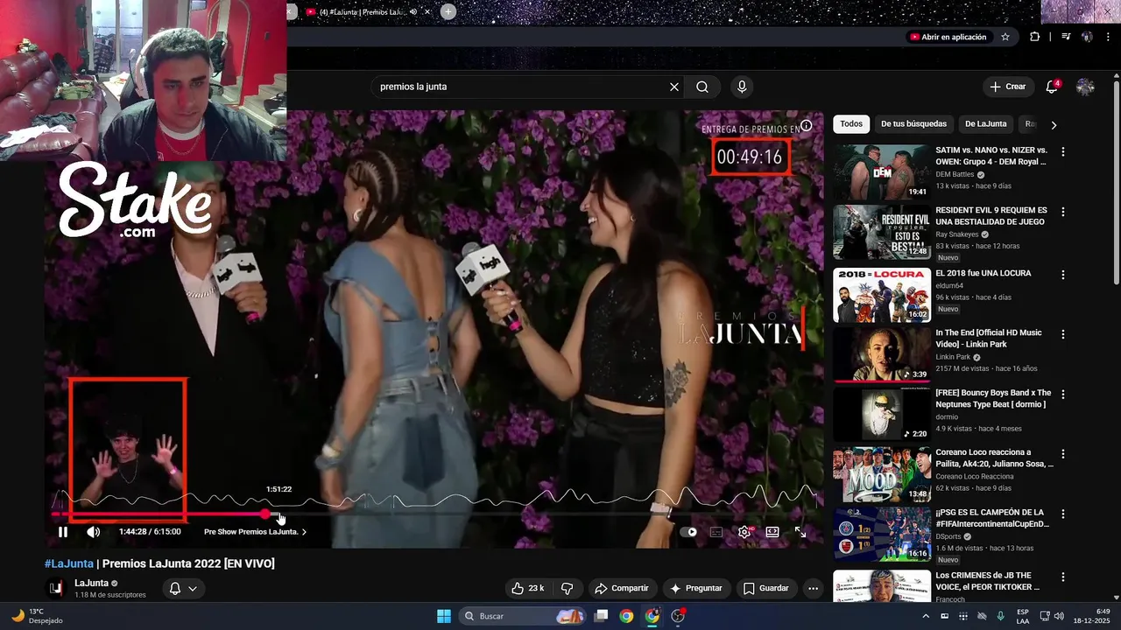Open RESIDENT EVIL 9 REQUIEM video title
Viewport: 1121px width, 630px height.
pyautogui.click(x=991, y=216)
